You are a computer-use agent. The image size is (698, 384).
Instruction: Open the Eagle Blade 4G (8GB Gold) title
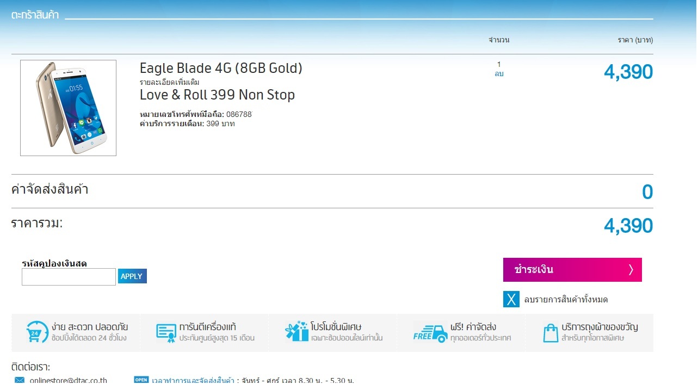tap(221, 69)
